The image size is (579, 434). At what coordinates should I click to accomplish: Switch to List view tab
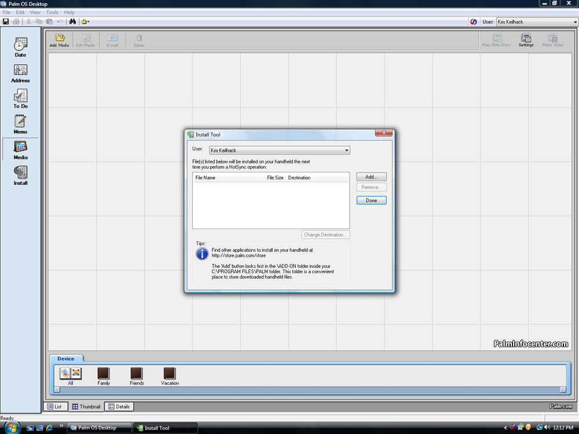tap(55, 407)
